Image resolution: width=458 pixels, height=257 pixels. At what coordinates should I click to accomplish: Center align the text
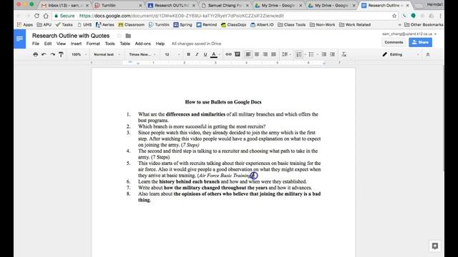(257, 54)
